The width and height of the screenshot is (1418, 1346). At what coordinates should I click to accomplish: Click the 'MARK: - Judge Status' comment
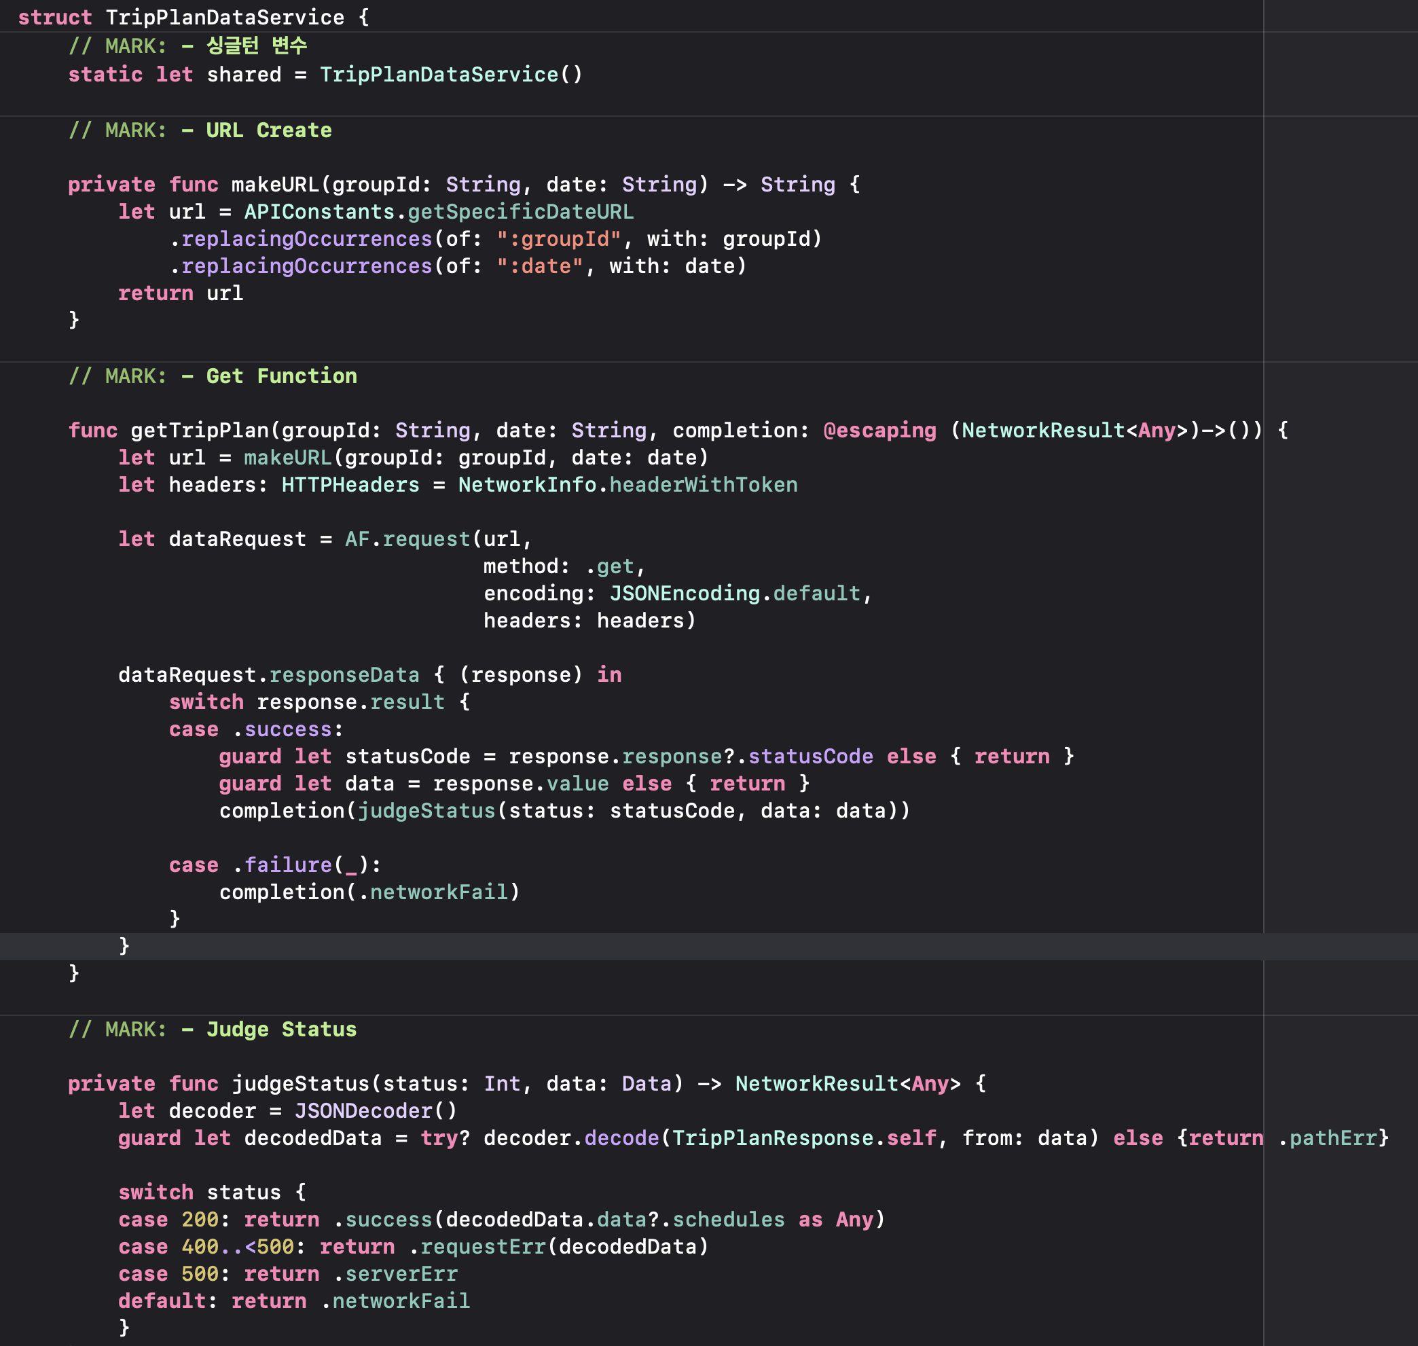[213, 1030]
